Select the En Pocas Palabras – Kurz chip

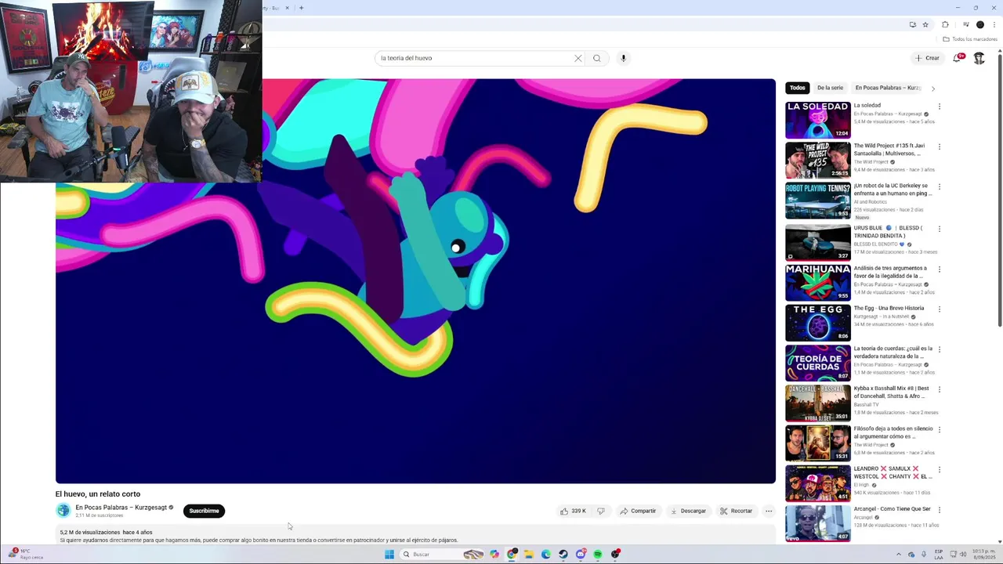click(888, 88)
